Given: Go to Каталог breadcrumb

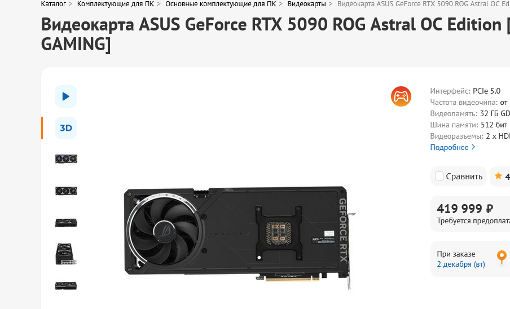Looking at the screenshot, I should coord(54,4).
